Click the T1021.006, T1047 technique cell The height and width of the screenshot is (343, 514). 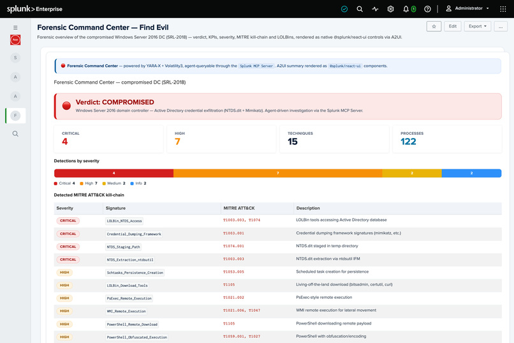242,310
